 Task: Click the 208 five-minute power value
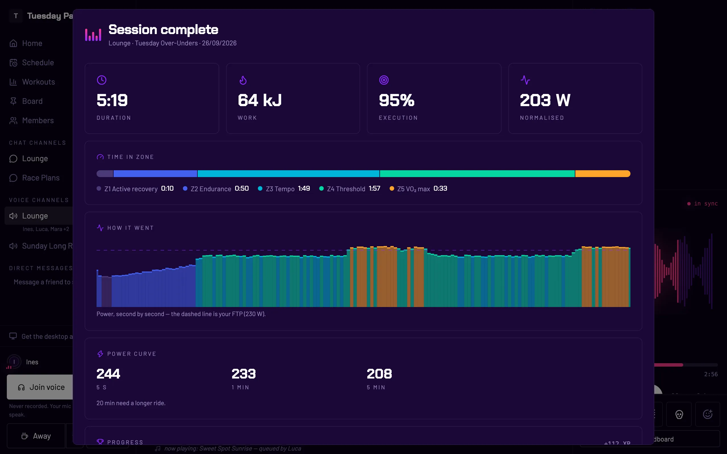pos(379,374)
